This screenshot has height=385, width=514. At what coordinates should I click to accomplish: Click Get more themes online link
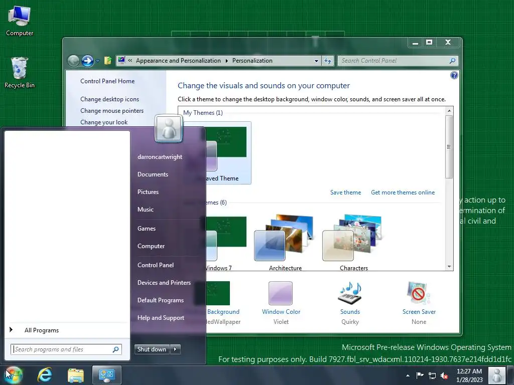pyautogui.click(x=403, y=192)
